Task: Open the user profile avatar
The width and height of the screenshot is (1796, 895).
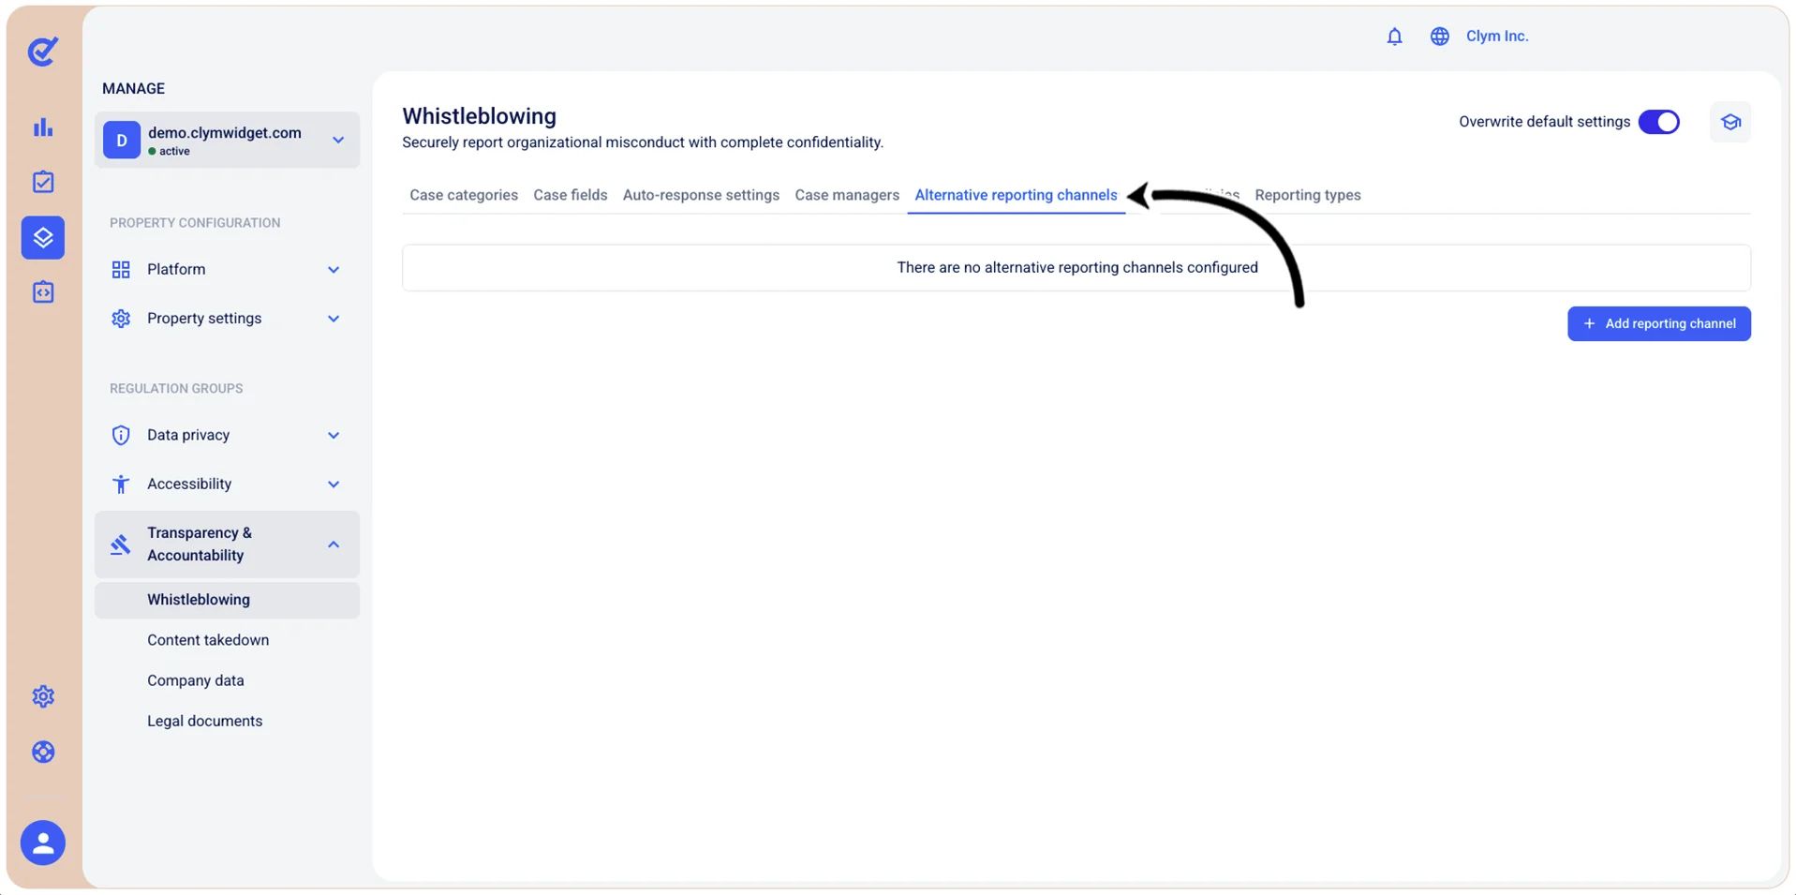Action: click(43, 843)
